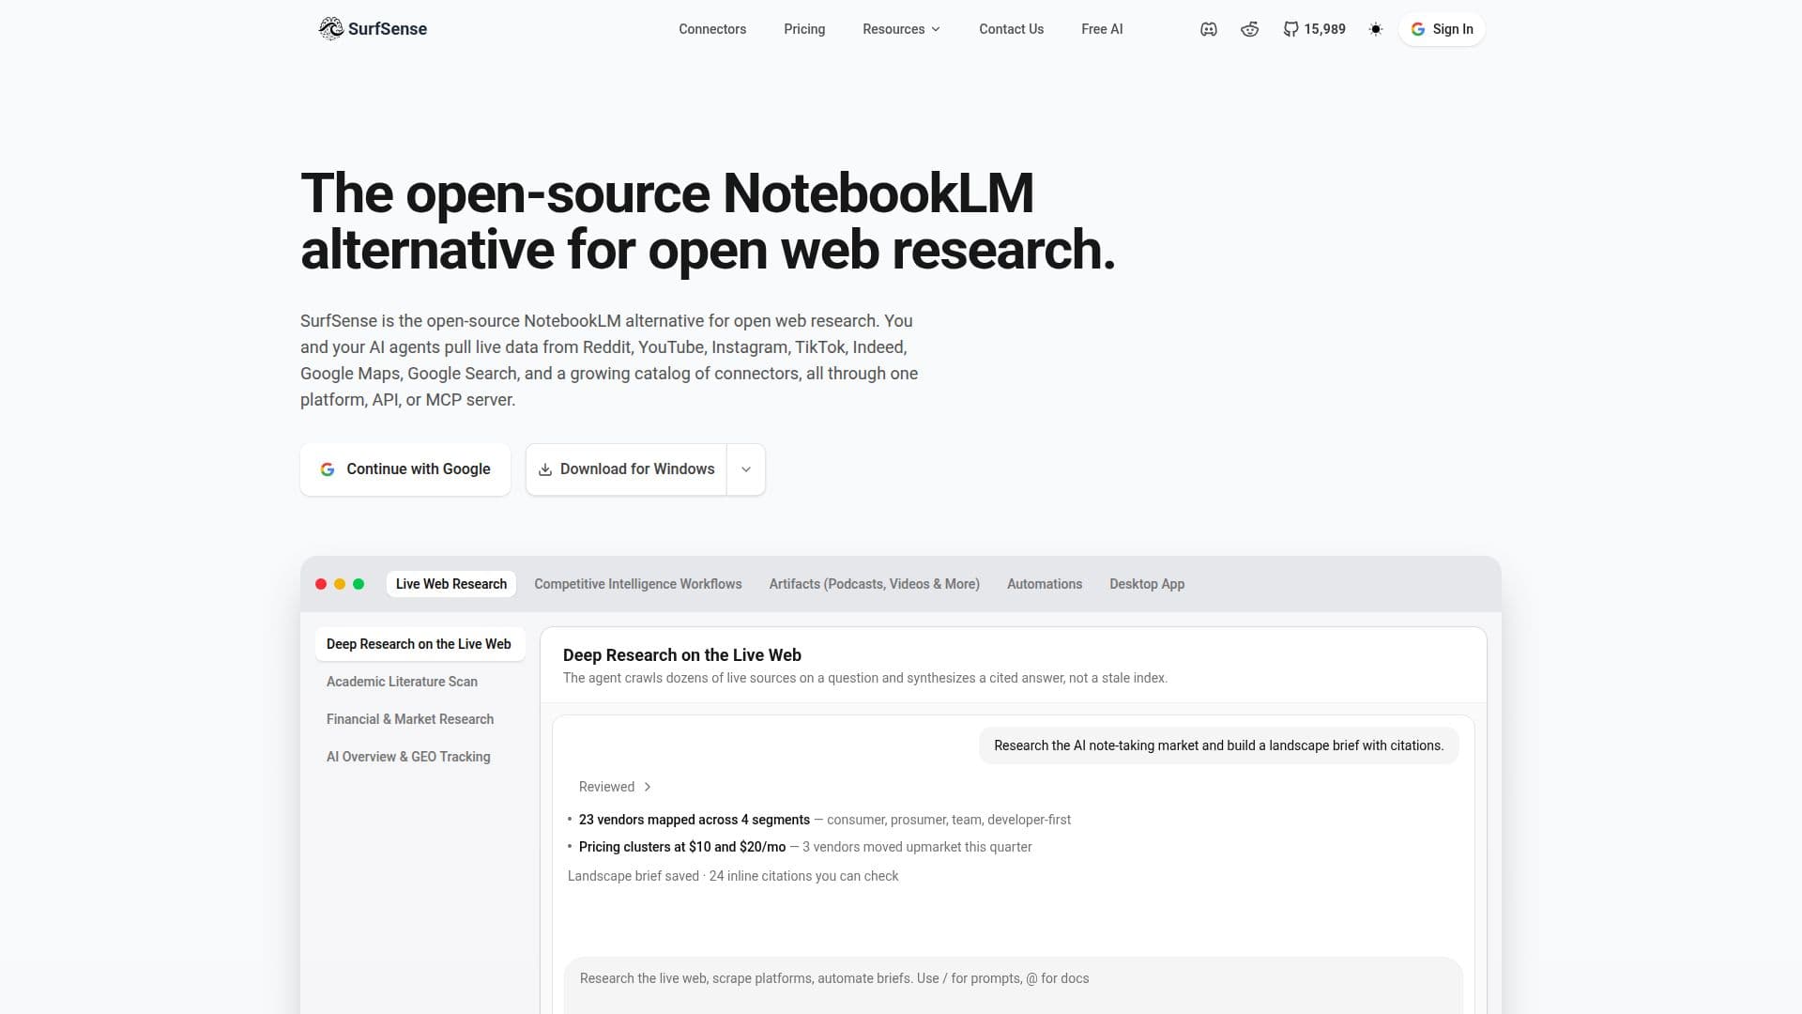The width and height of the screenshot is (1802, 1014).
Task: Switch to the Desktop App tab
Action: 1147,584
